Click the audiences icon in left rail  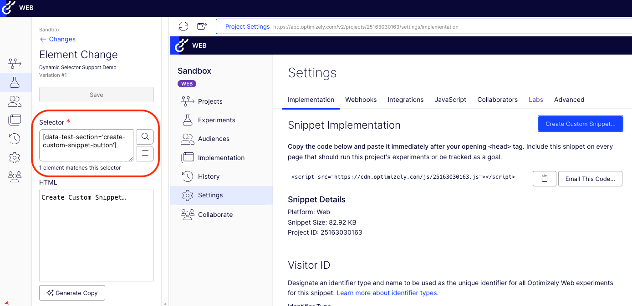point(15,101)
